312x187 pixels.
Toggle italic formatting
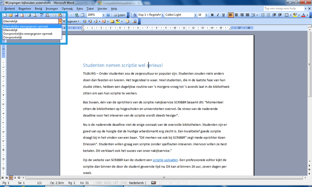(218, 15)
